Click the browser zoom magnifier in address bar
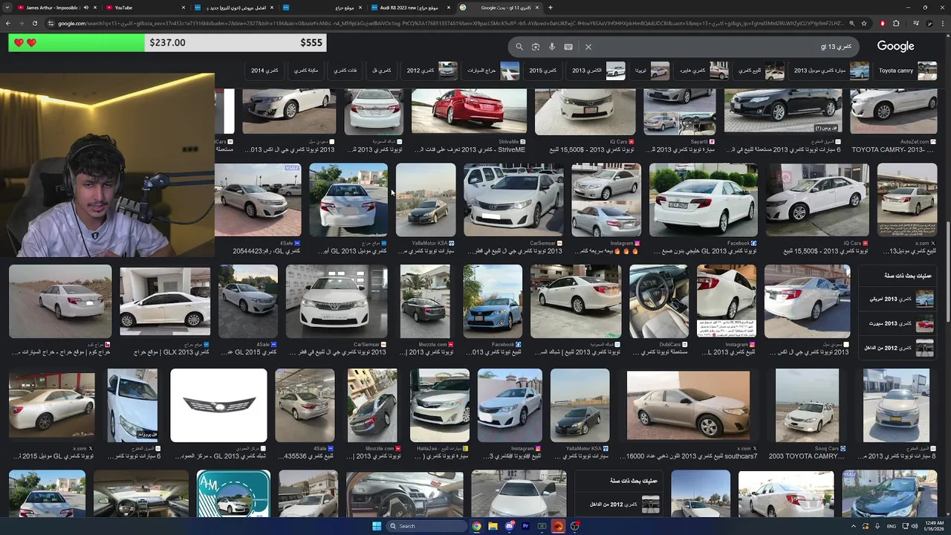The width and height of the screenshot is (951, 535). 851,23
